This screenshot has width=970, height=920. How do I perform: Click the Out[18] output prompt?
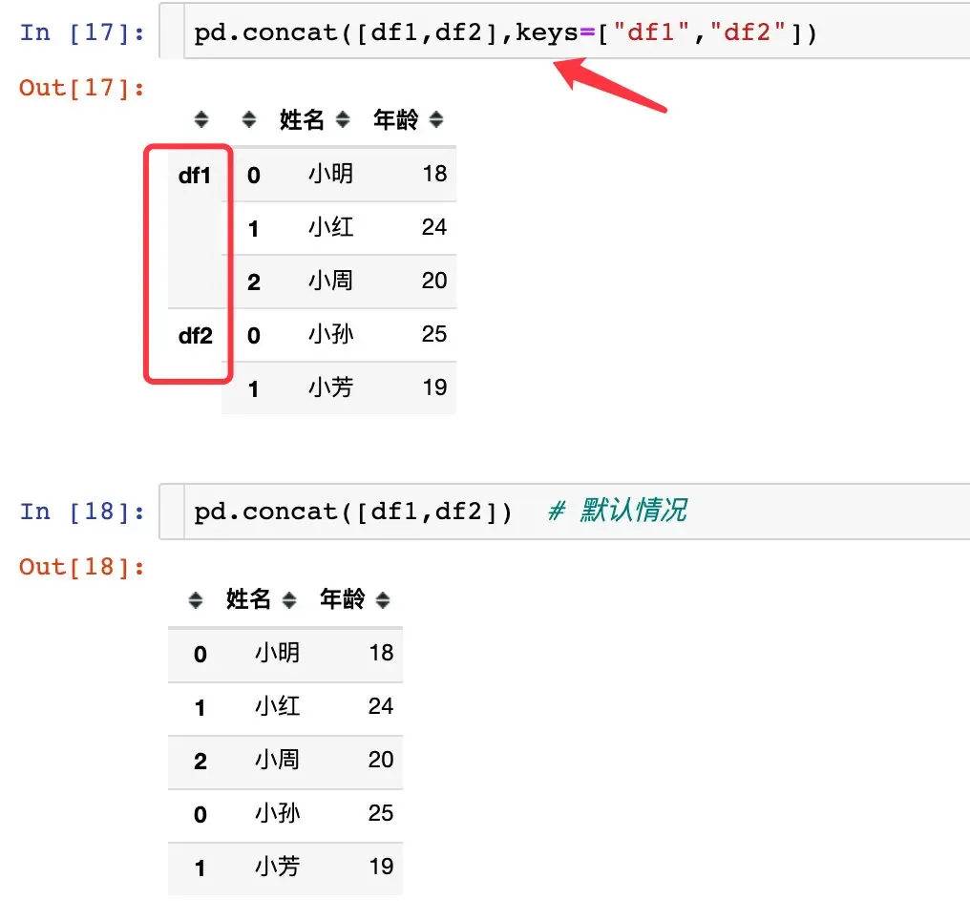tap(82, 567)
